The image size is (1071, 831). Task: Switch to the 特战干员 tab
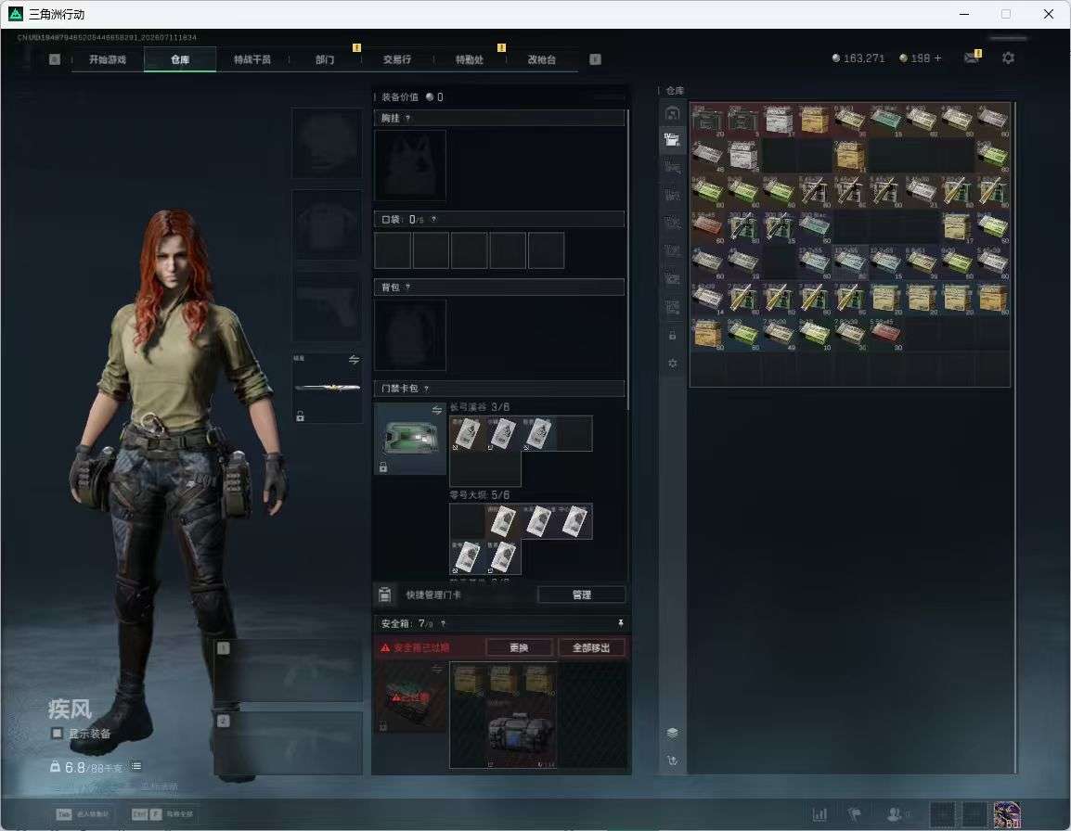[x=252, y=59]
